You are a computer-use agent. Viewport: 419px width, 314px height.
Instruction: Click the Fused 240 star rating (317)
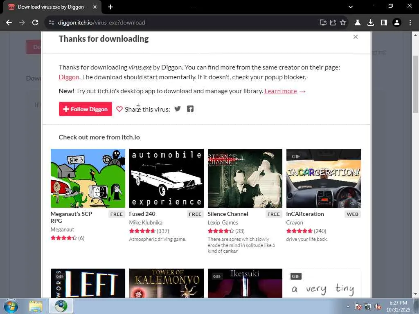point(149,231)
